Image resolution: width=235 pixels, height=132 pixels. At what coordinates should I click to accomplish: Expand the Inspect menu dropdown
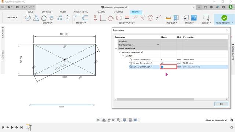click(x=171, y=23)
